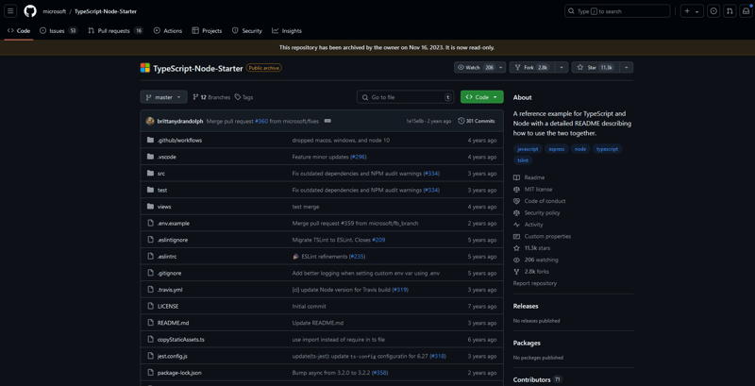Viewport: 755px width, 386px height.
Task: Expand the Fork options dropdown arrow
Action: (562, 68)
